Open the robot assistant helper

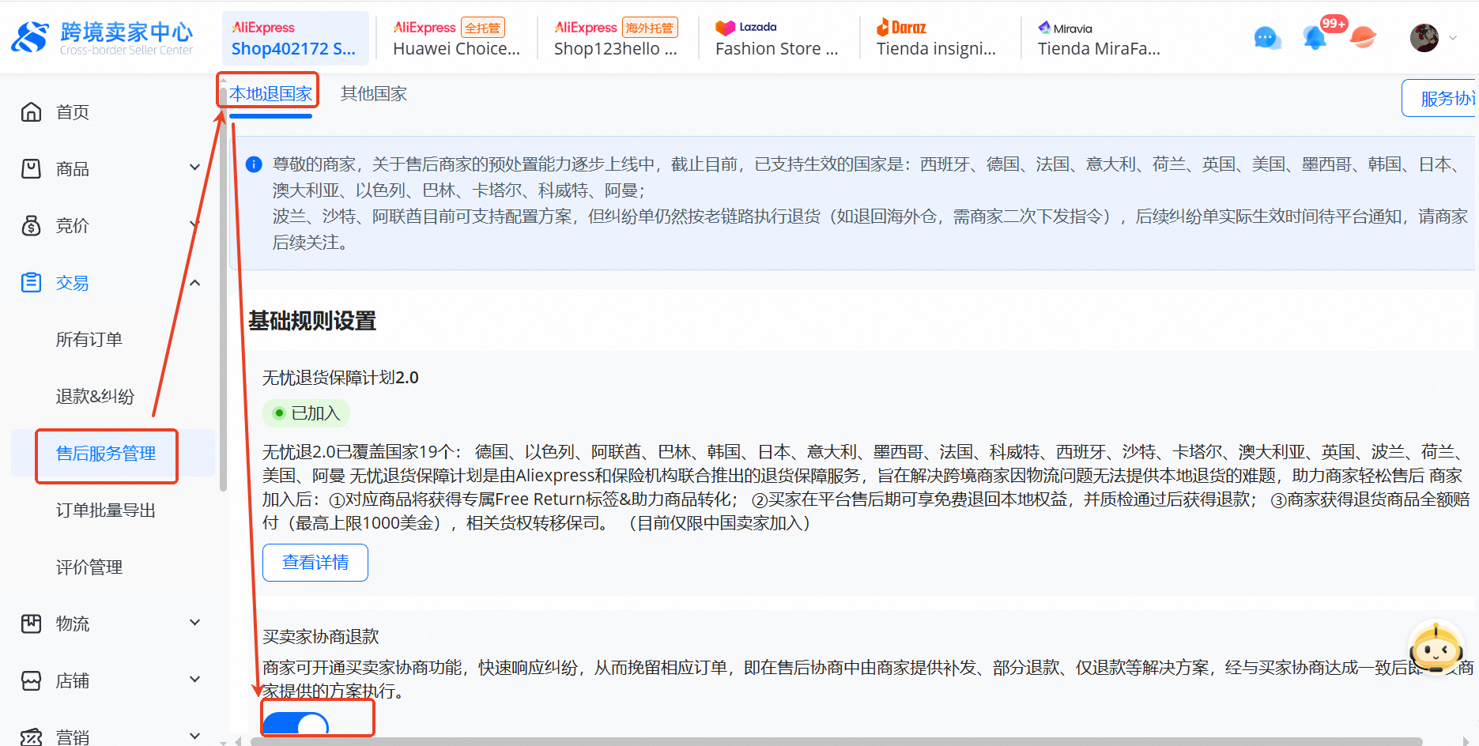point(1436,648)
